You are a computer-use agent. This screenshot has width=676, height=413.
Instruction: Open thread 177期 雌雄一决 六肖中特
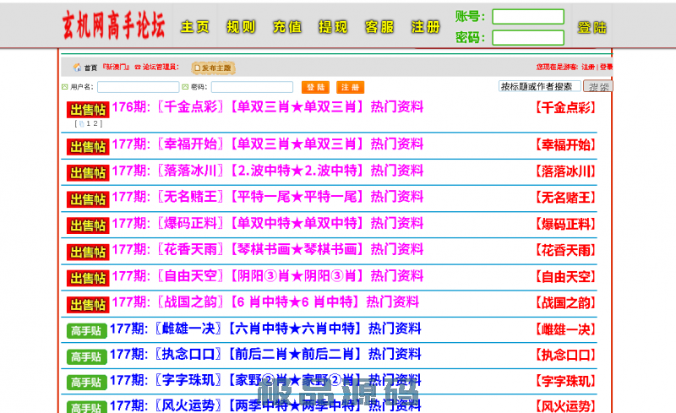[x=265, y=329]
